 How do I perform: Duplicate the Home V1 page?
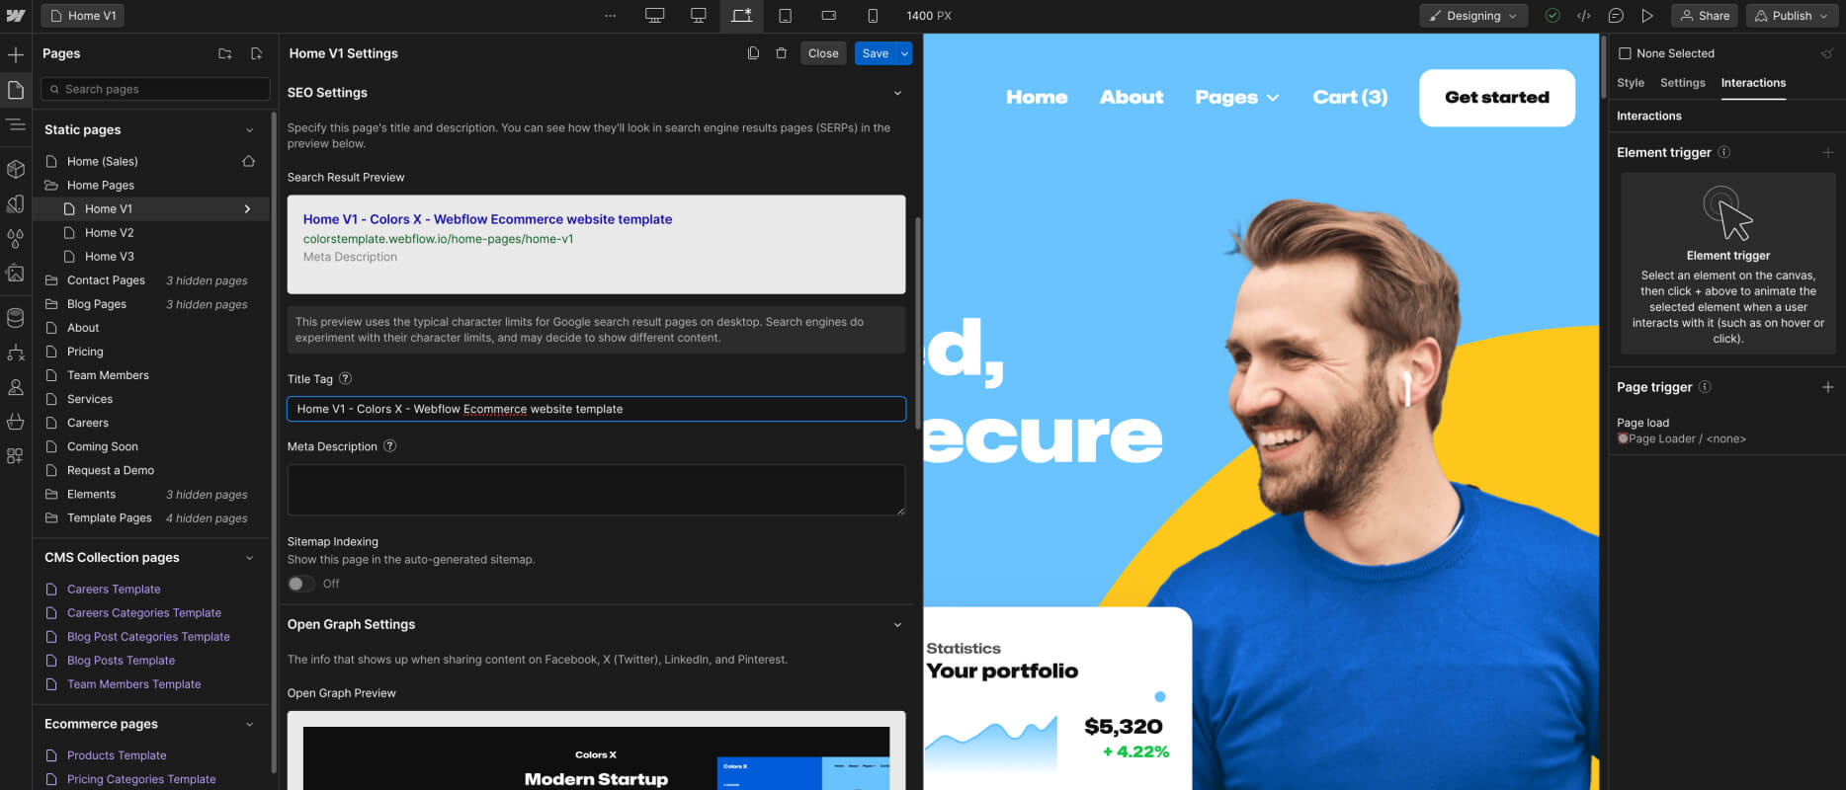(x=753, y=53)
